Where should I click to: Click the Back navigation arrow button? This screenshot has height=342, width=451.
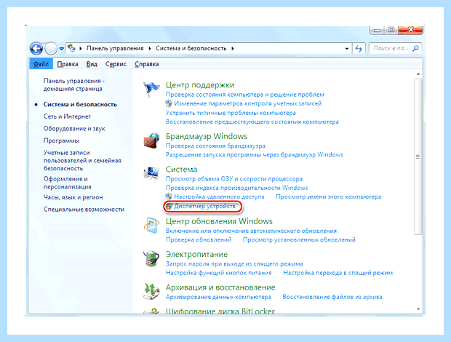[36, 48]
